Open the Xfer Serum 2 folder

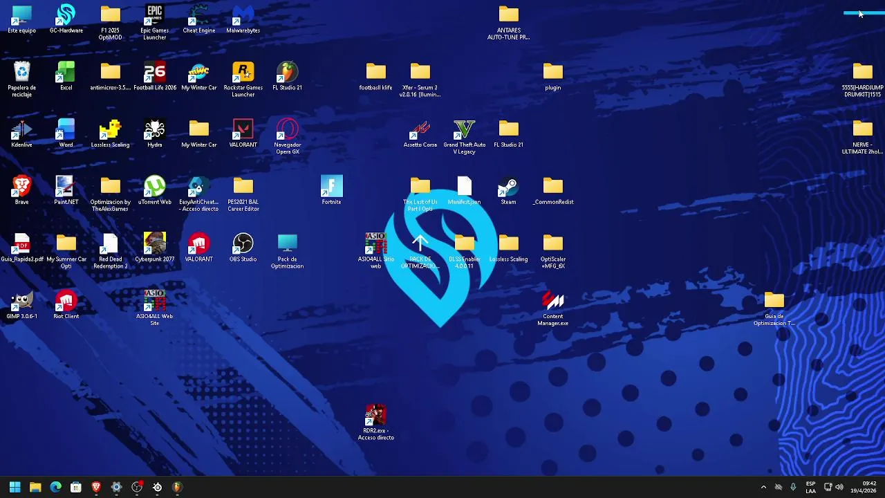point(420,80)
